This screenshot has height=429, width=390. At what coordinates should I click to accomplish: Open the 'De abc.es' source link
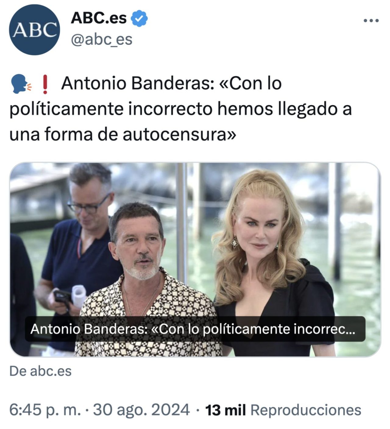pos(41,371)
